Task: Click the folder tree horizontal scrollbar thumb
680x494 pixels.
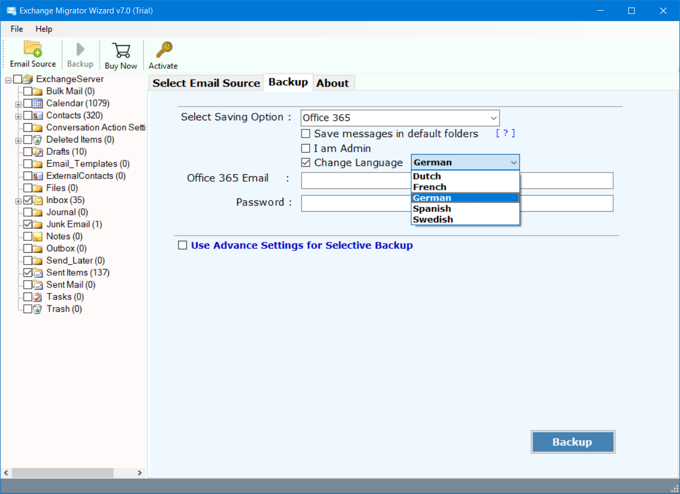Action: [62, 472]
